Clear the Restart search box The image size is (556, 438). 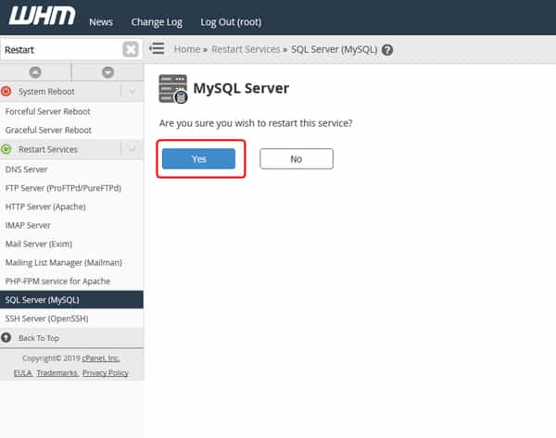[x=131, y=49]
